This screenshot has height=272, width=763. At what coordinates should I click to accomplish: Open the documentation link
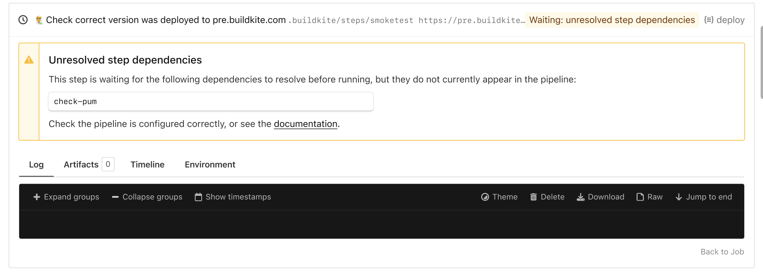tap(305, 124)
